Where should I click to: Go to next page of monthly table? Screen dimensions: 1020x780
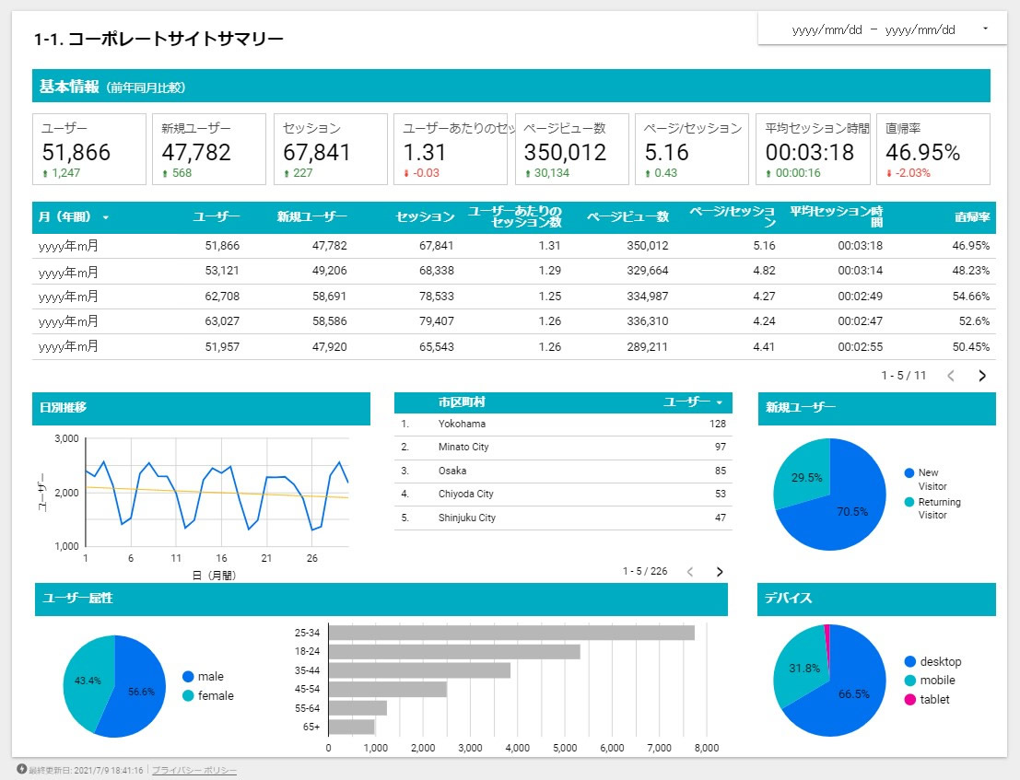[982, 376]
